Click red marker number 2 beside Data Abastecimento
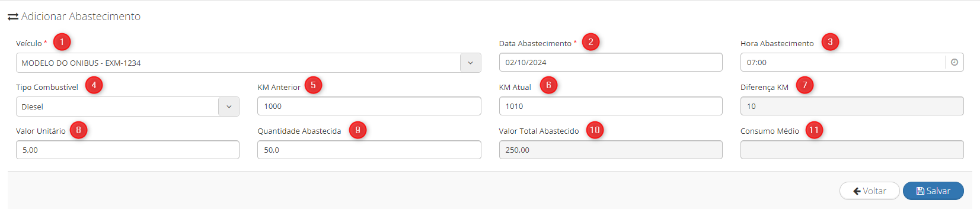The width and height of the screenshot is (980, 216). coord(590,42)
